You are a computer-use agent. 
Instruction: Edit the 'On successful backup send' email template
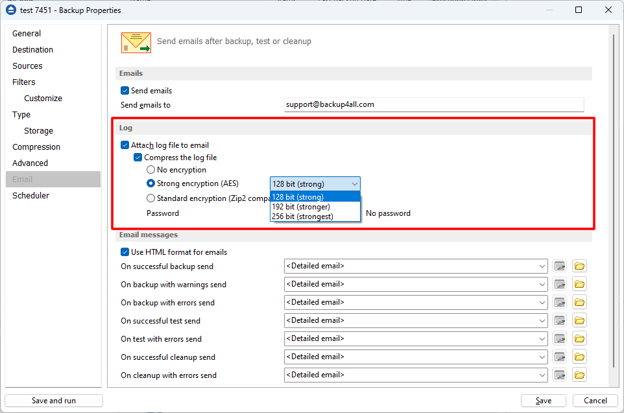pyautogui.click(x=559, y=266)
